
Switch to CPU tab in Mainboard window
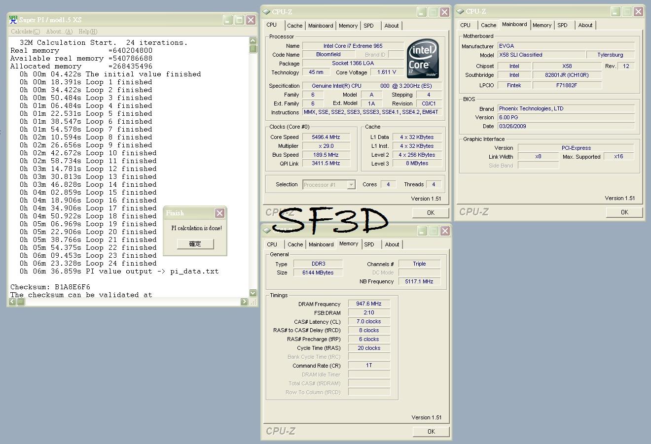tap(466, 25)
